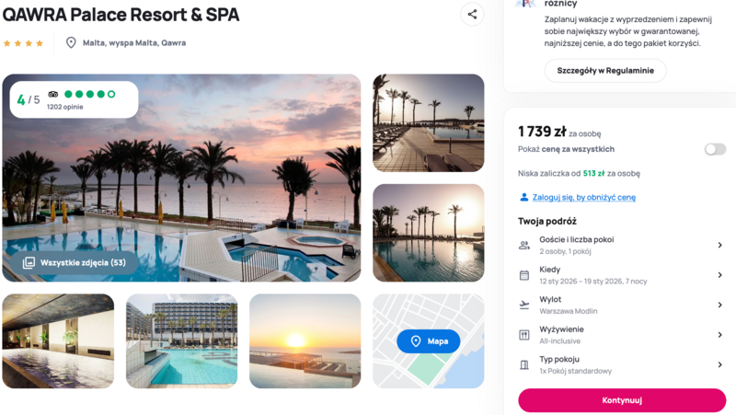Screen dimensions: 736x415
Task: Open the Wyżywienie All-inclusive row
Action: (x=621, y=335)
